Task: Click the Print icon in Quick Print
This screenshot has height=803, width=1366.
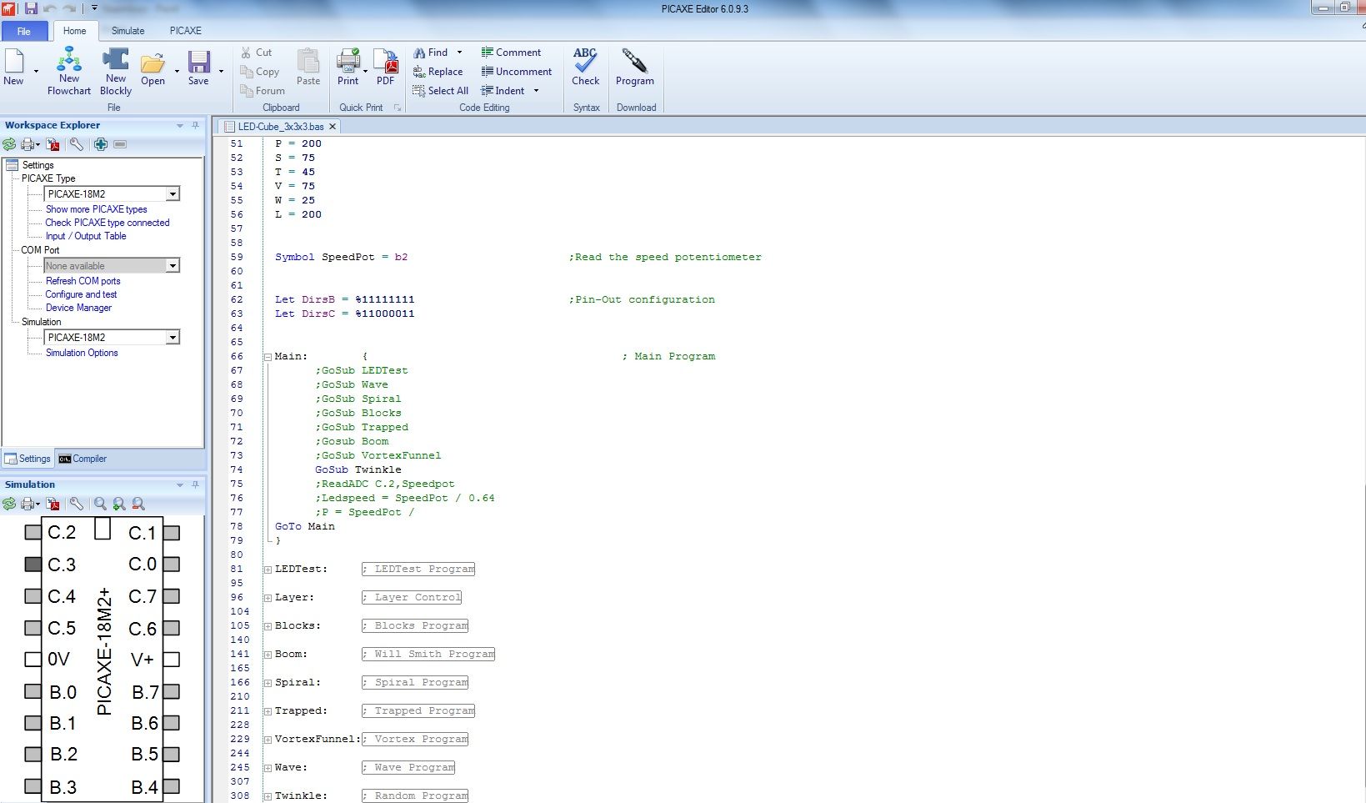Action: click(348, 62)
